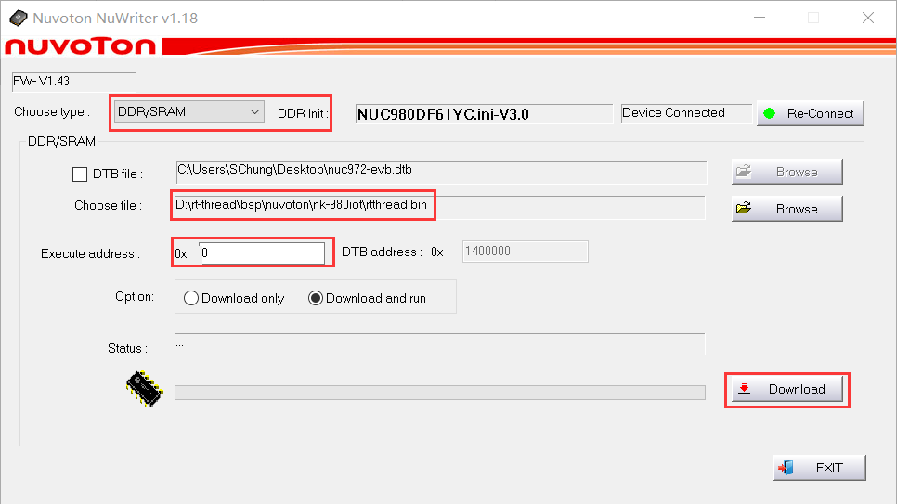Click Browse for DTB file
Viewport: 897px width, 504px height.
pos(786,172)
